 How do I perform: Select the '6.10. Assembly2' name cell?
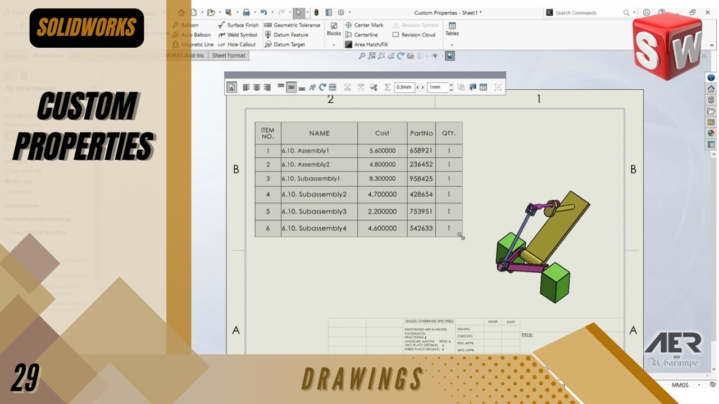319,164
